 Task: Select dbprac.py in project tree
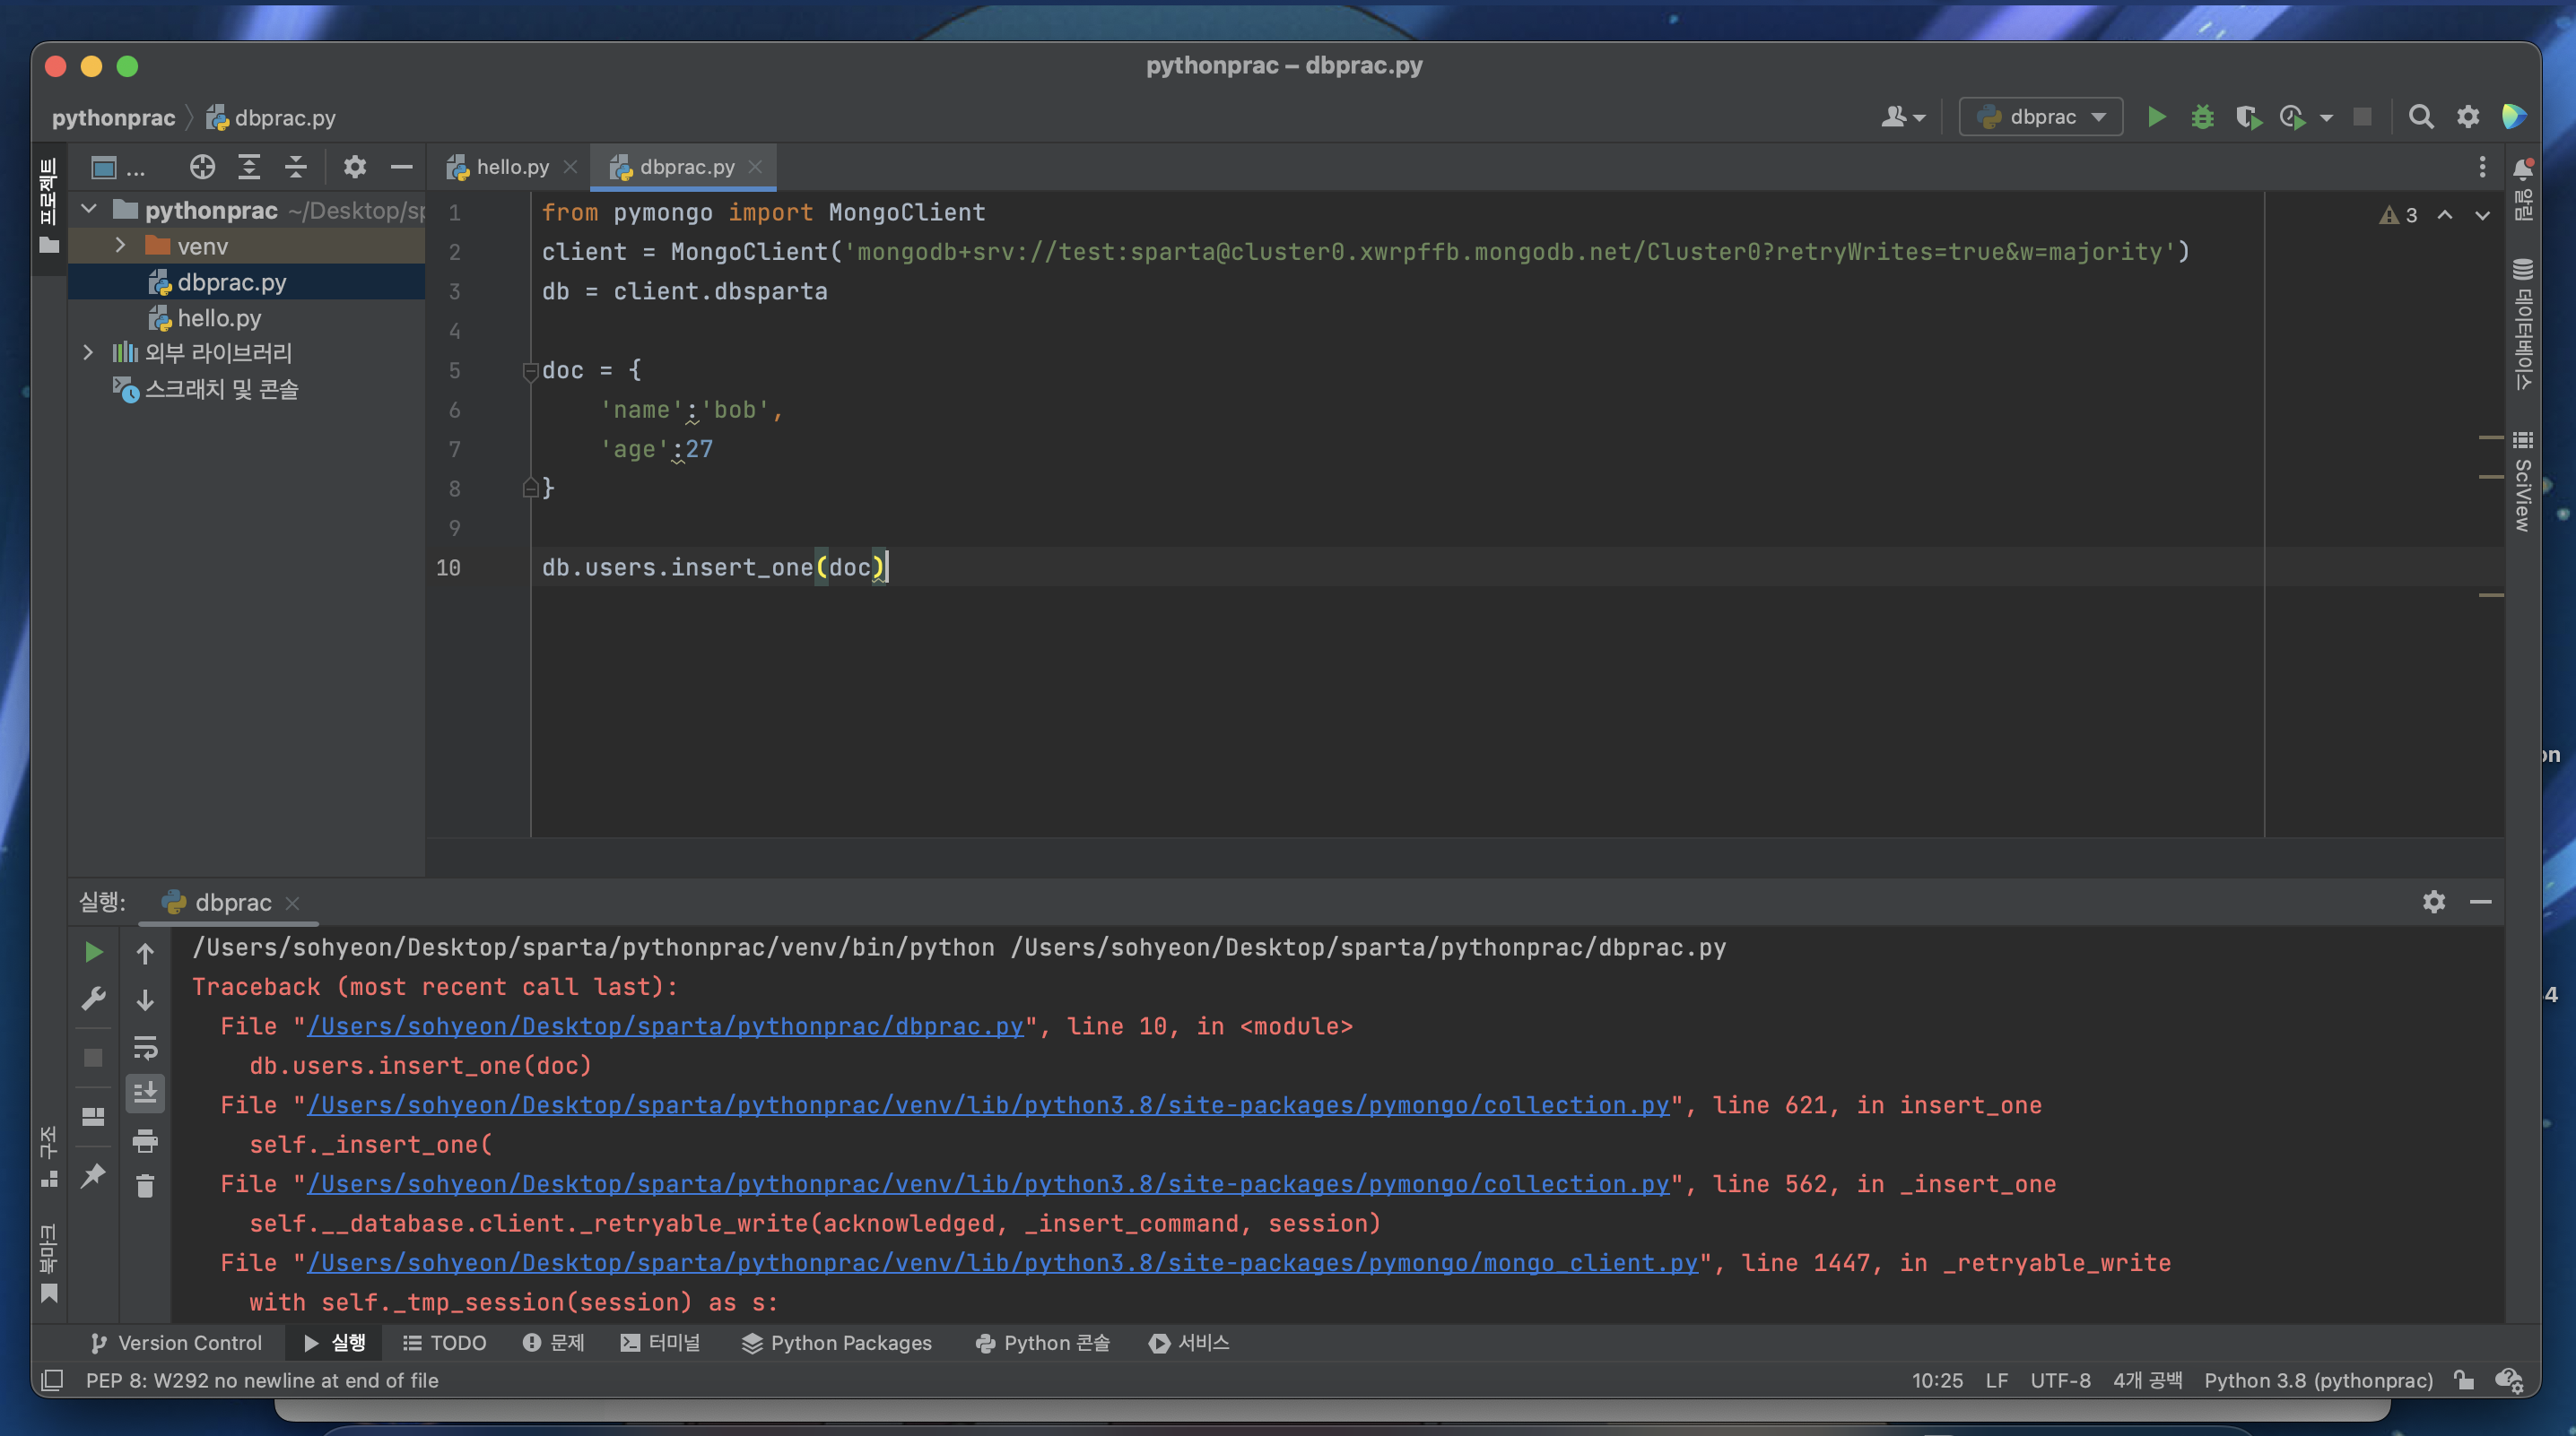coord(231,282)
